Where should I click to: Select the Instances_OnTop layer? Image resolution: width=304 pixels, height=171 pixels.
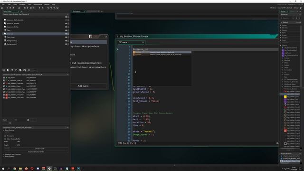[x=13, y=27]
